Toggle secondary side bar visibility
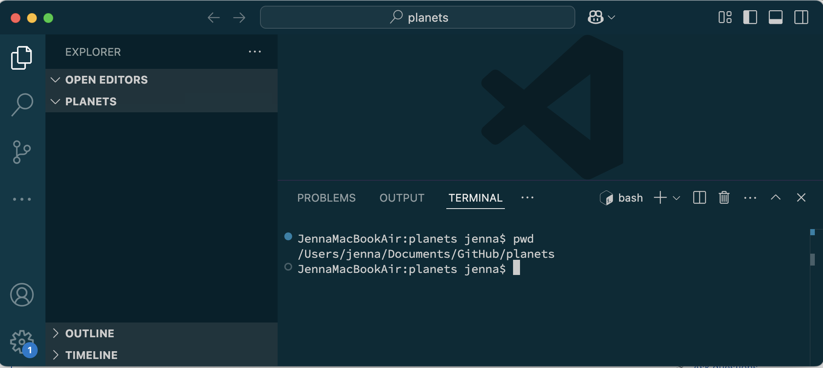 tap(801, 17)
